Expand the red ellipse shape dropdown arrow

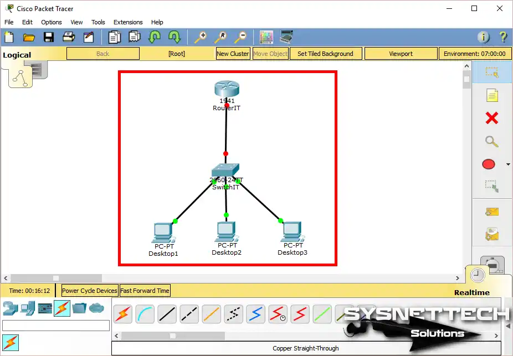(x=508, y=164)
